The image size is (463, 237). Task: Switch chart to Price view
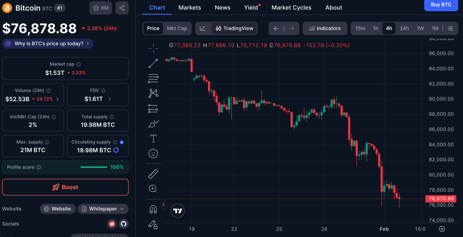pyautogui.click(x=153, y=28)
